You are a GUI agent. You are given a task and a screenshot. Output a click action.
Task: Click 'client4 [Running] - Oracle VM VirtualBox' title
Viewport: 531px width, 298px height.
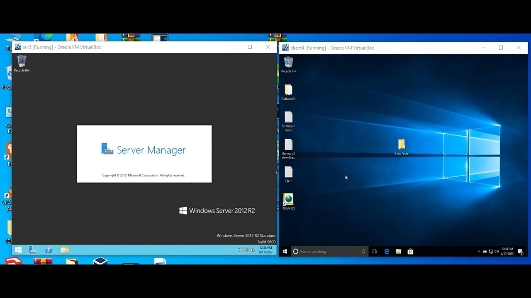[332, 48]
